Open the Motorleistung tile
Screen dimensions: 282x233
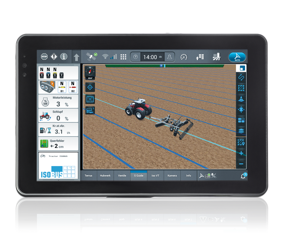pyautogui.click(x=58, y=101)
